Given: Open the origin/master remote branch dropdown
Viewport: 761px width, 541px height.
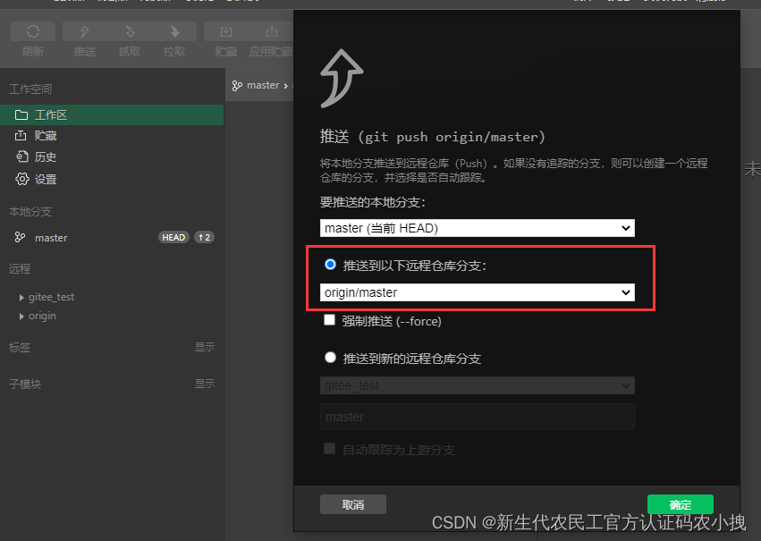Looking at the screenshot, I should 478,292.
